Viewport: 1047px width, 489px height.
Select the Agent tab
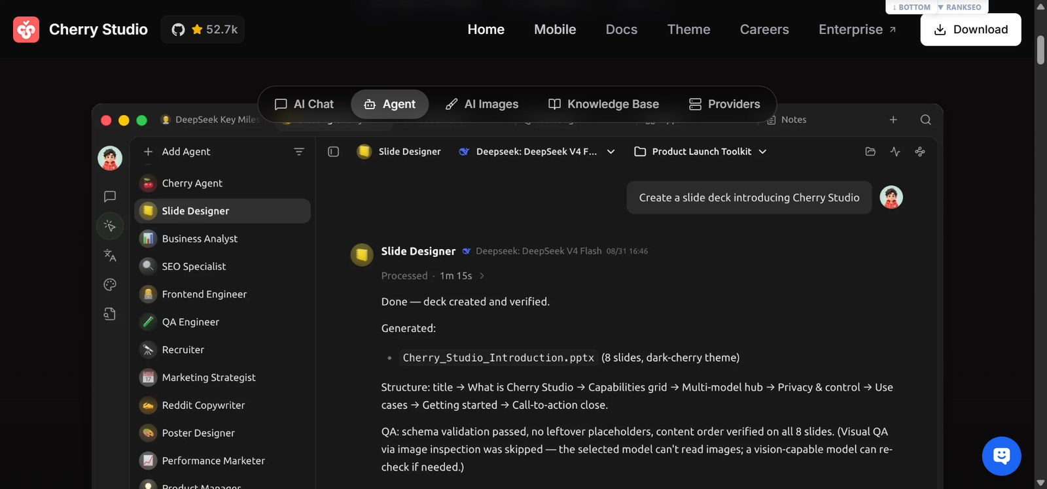point(390,104)
